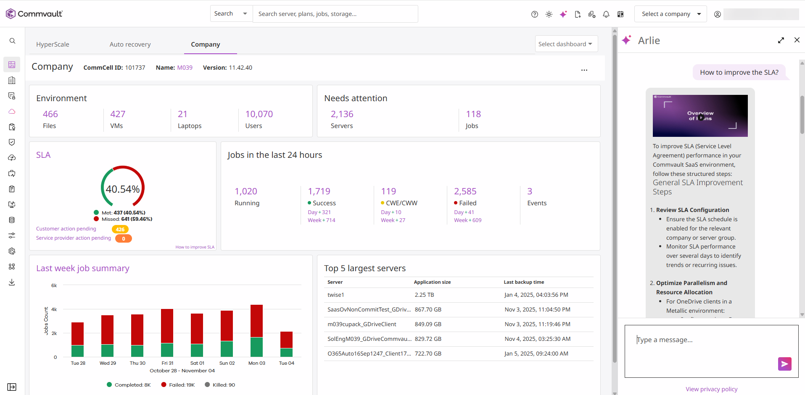Click the 1,719 Success jobs count

coord(319,191)
